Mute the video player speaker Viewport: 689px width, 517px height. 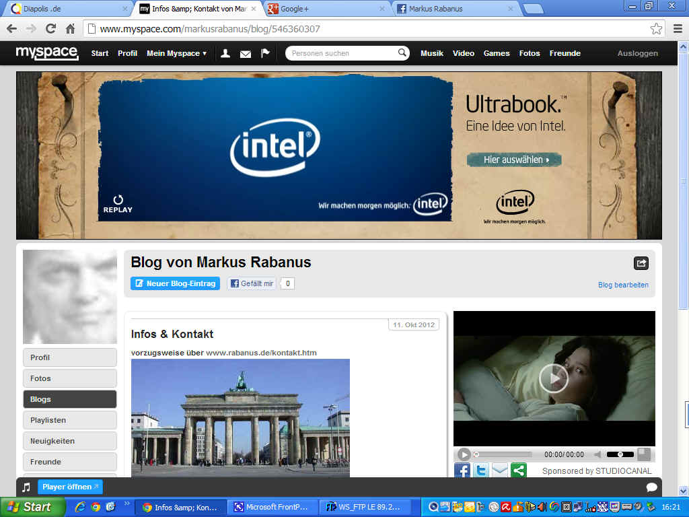pyautogui.click(x=597, y=454)
